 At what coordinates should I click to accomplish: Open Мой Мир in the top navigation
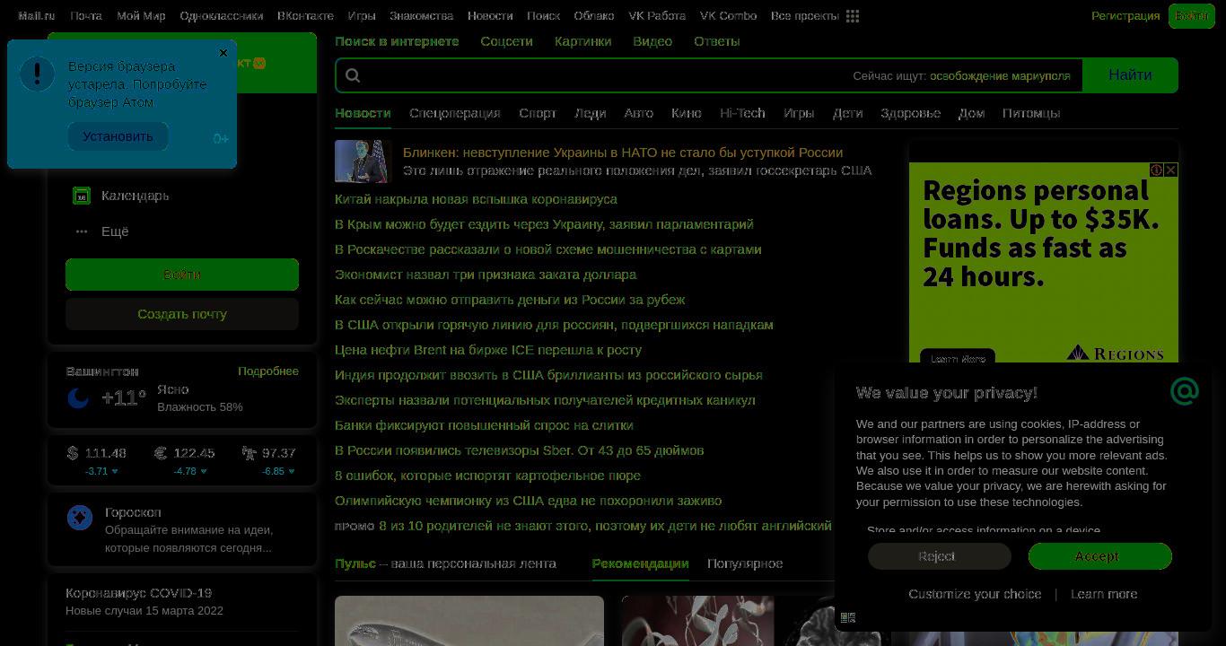point(141,16)
